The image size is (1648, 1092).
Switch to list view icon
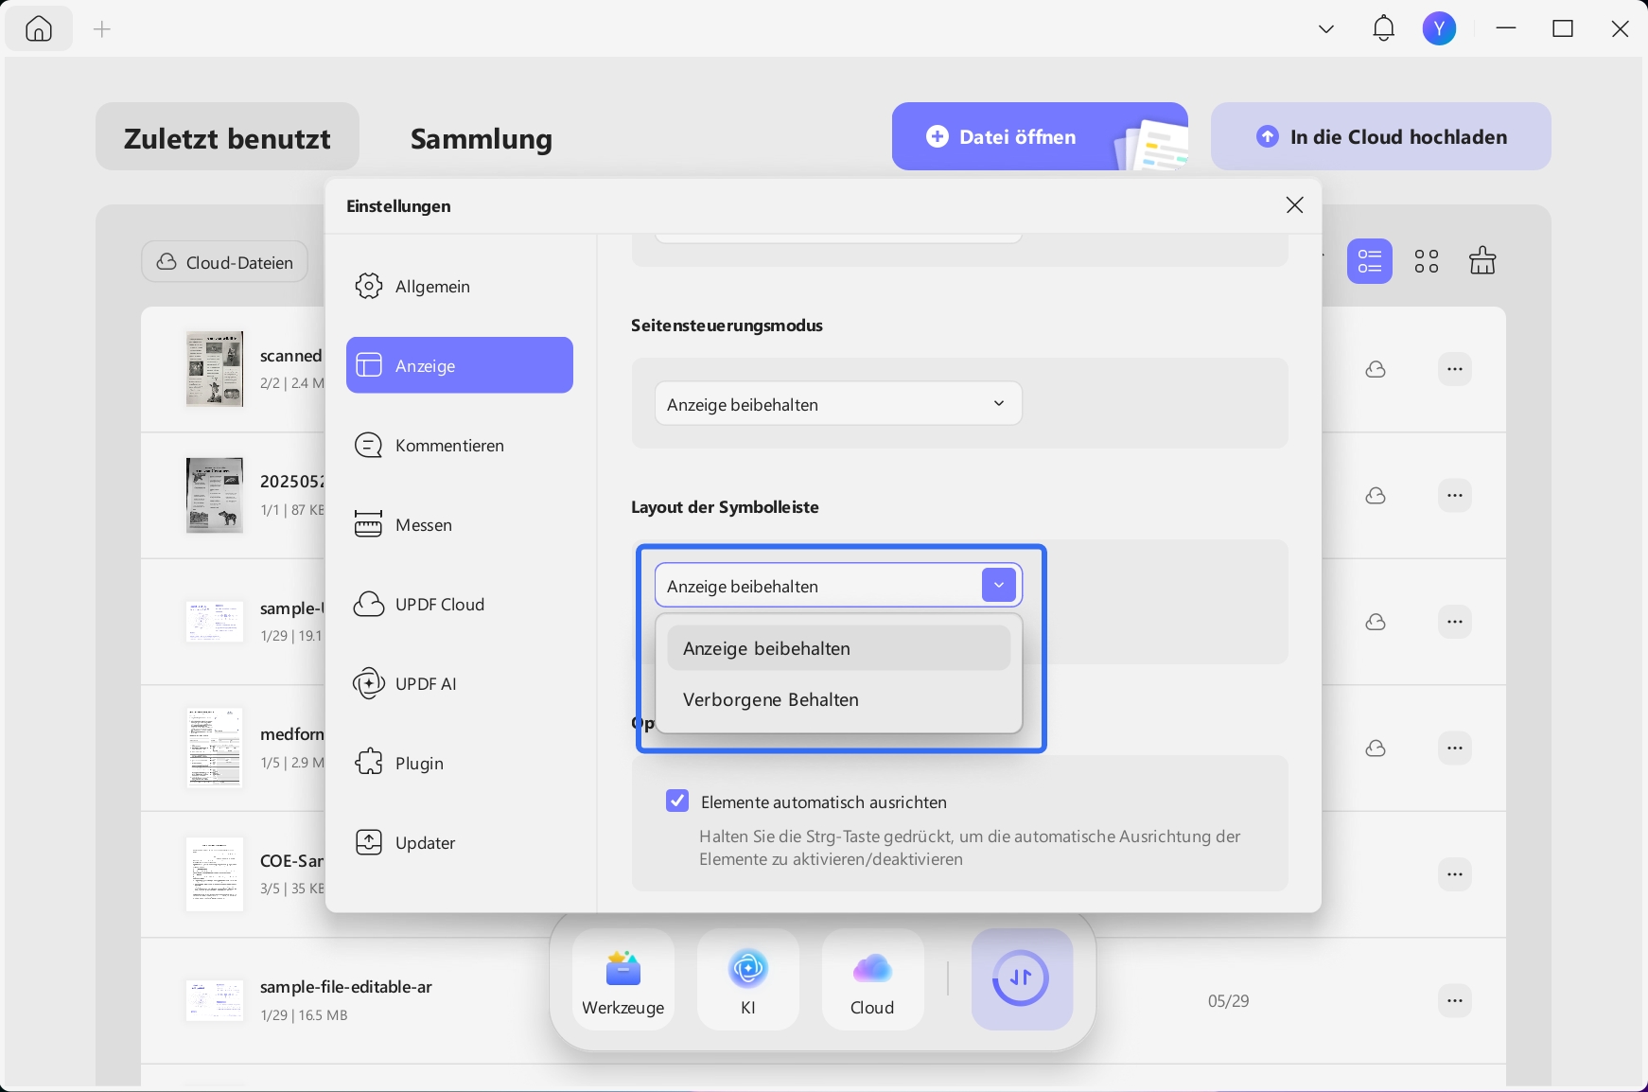(1370, 261)
